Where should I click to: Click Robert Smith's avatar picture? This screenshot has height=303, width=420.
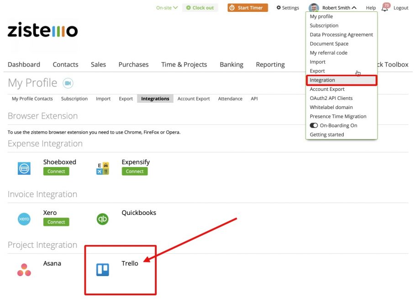(314, 7)
